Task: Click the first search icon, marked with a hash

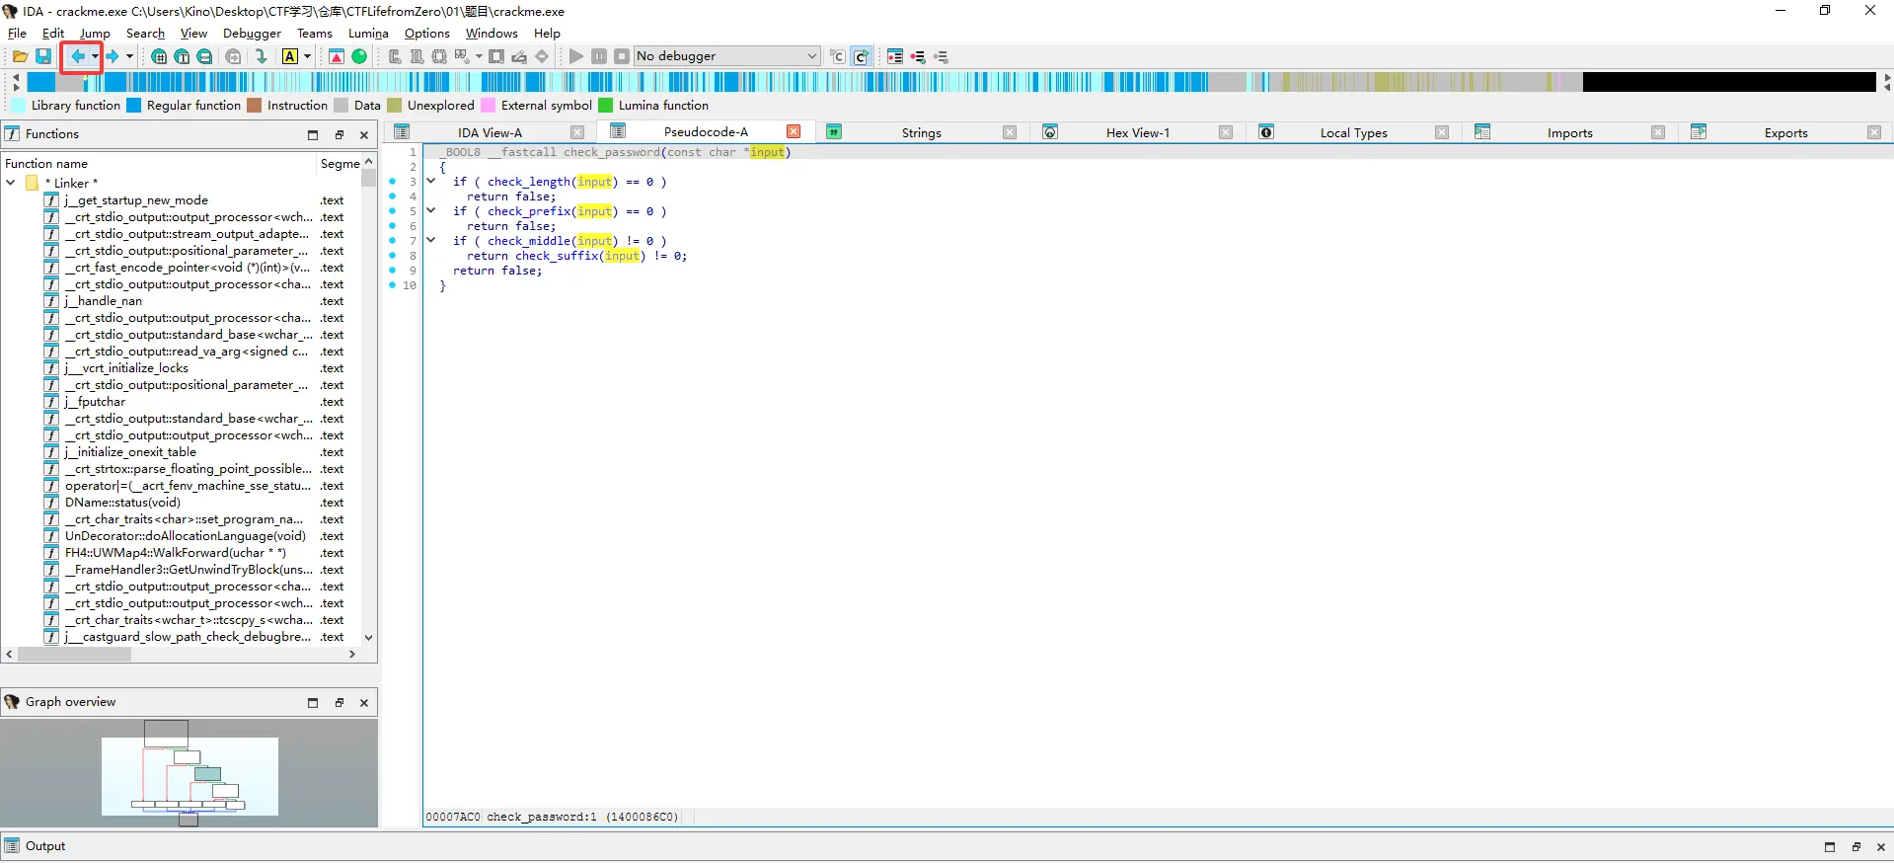Action: coord(159,56)
